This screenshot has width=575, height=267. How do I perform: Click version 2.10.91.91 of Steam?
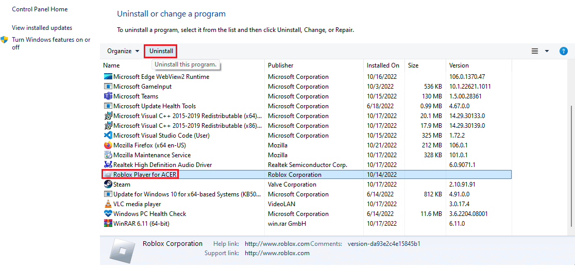(x=462, y=185)
